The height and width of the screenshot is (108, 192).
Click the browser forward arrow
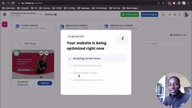point(8,3)
